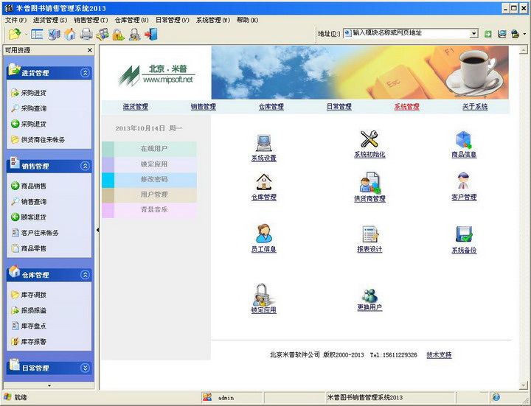Open the 员工信息 headset person icon
Image resolution: width=531 pixels, height=406 pixels.
[x=264, y=234]
